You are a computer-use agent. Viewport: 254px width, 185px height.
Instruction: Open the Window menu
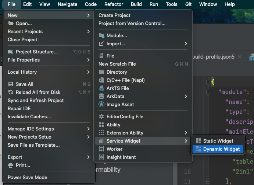208,4
